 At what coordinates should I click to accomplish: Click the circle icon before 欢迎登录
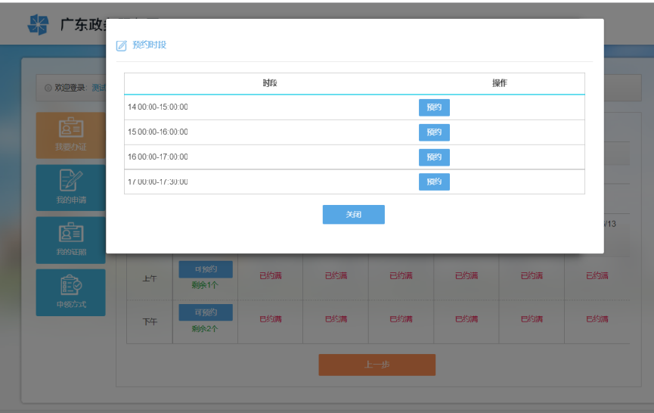coord(48,88)
